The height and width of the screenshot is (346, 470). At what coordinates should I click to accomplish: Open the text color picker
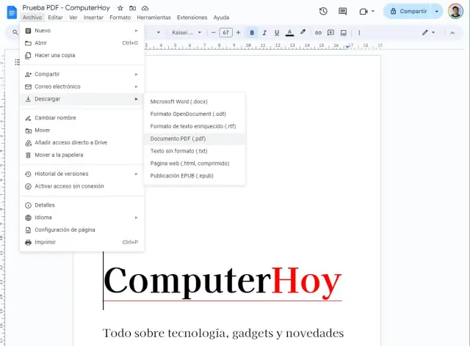point(290,32)
